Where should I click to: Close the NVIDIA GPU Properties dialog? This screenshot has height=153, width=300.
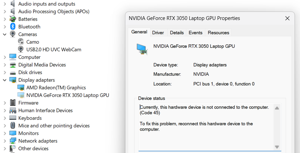[287, 18]
